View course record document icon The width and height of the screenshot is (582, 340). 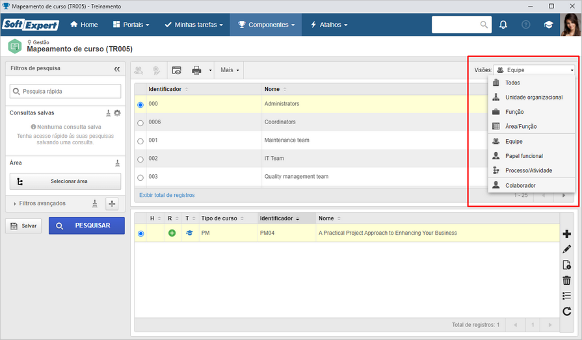pos(566,265)
